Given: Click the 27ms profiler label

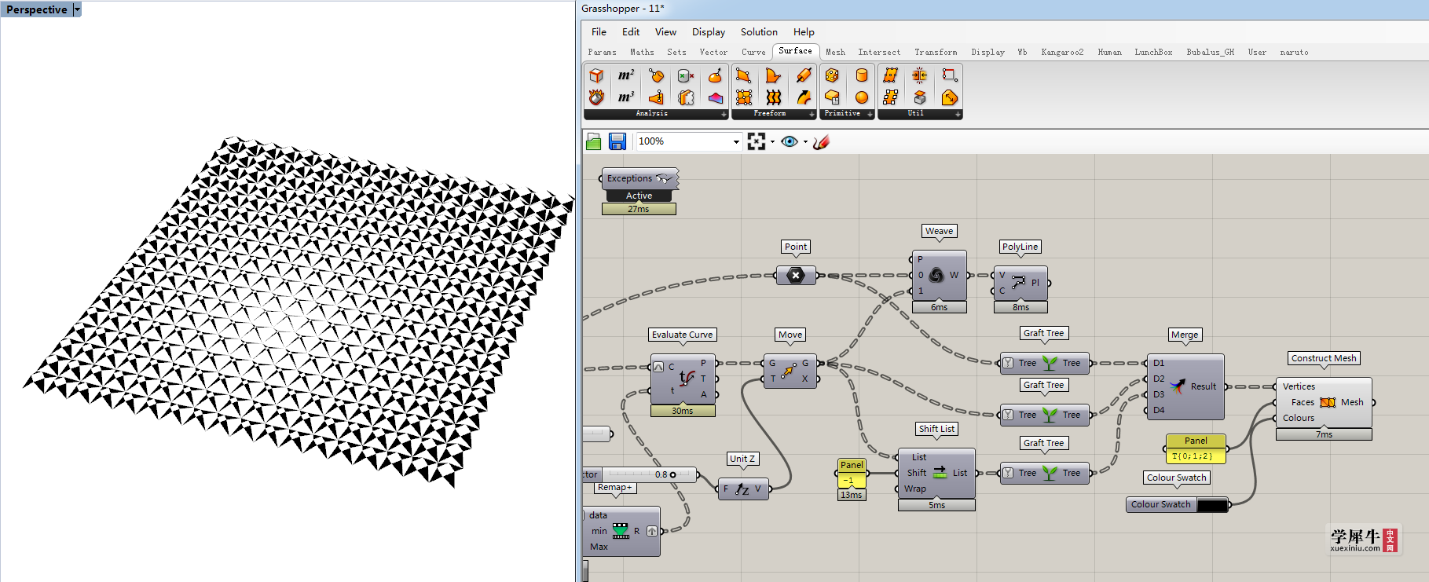Looking at the screenshot, I should tap(639, 209).
